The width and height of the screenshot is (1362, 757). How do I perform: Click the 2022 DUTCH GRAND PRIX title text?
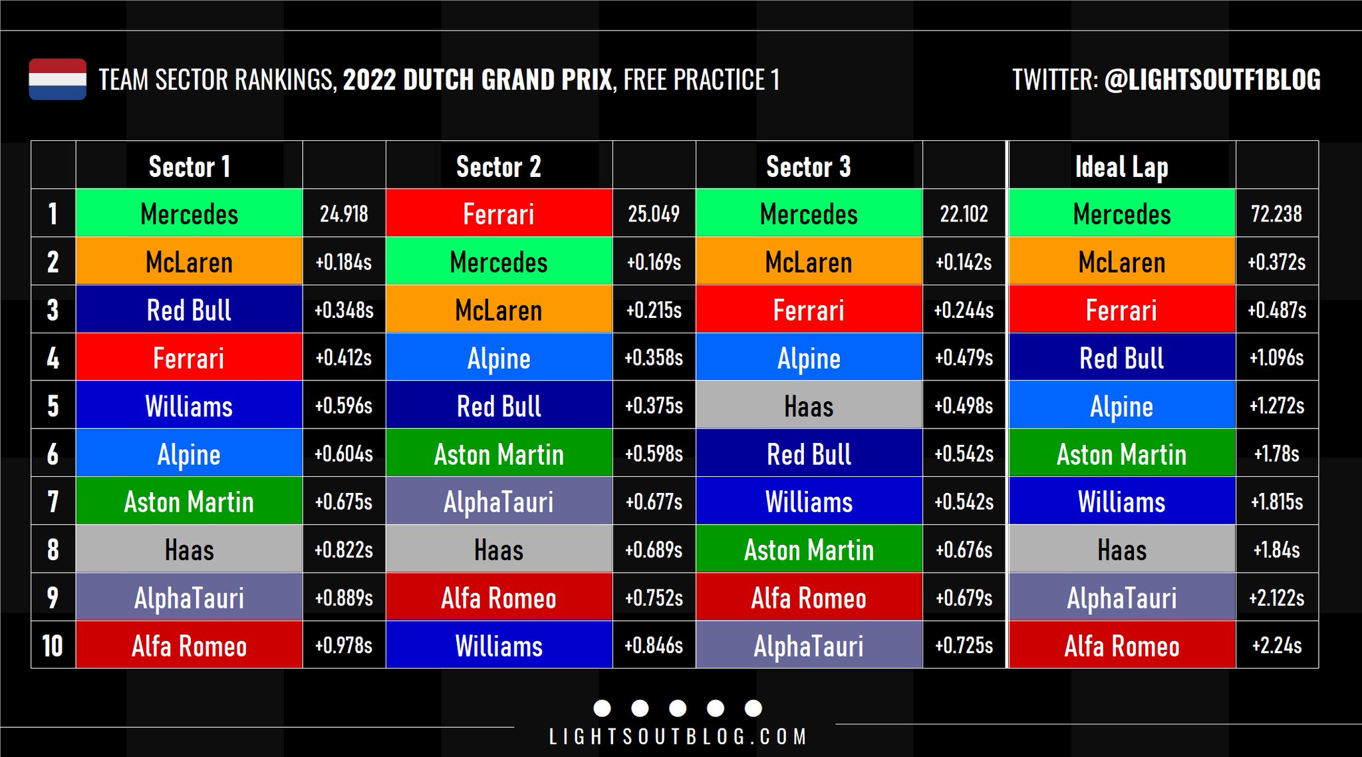click(x=477, y=80)
